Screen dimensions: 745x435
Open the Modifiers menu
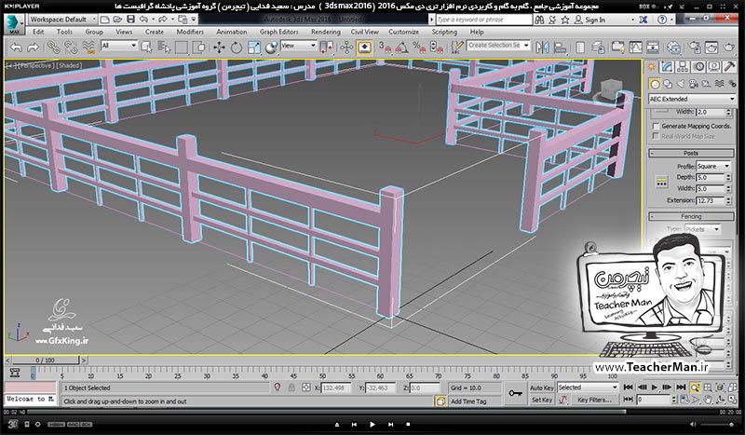click(x=190, y=32)
